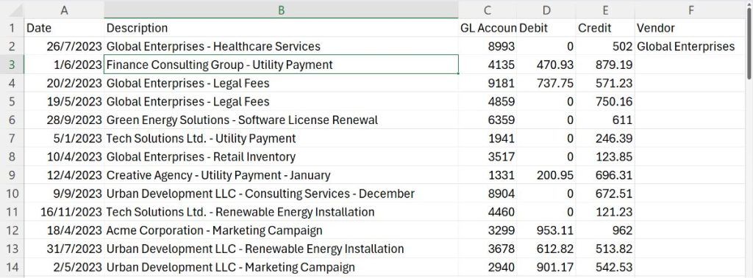Select credit value 542.53
This screenshot has height=278, width=753.
tap(605, 268)
